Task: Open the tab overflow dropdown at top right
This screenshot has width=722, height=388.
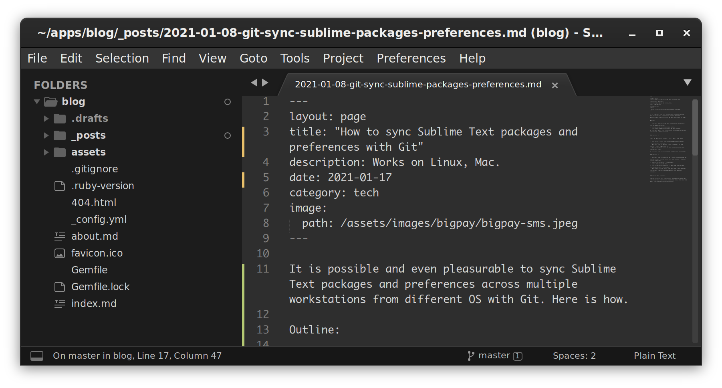Action: 688,82
